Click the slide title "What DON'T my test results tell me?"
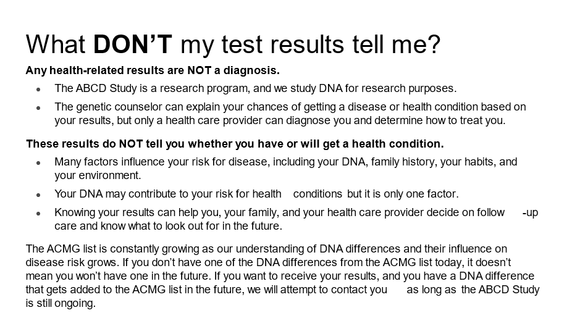 pos(233,44)
